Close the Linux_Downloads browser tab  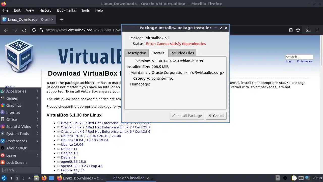pyautogui.click(x=52, y=19)
